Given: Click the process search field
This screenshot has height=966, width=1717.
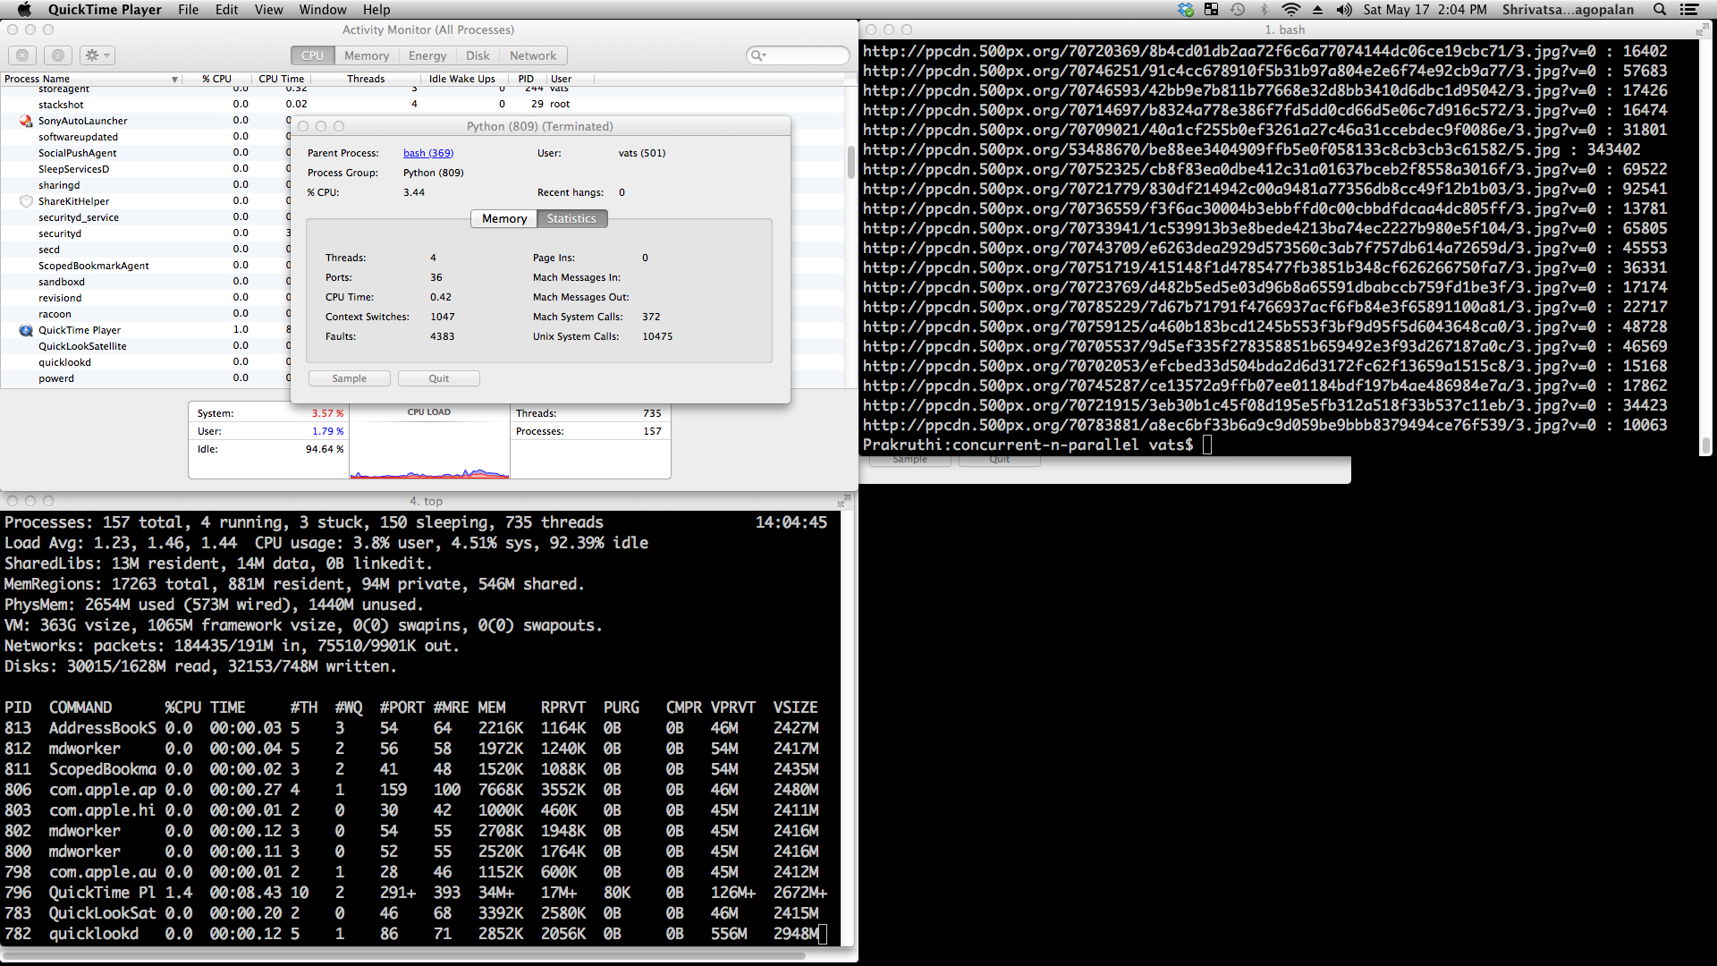Looking at the screenshot, I should [805, 55].
